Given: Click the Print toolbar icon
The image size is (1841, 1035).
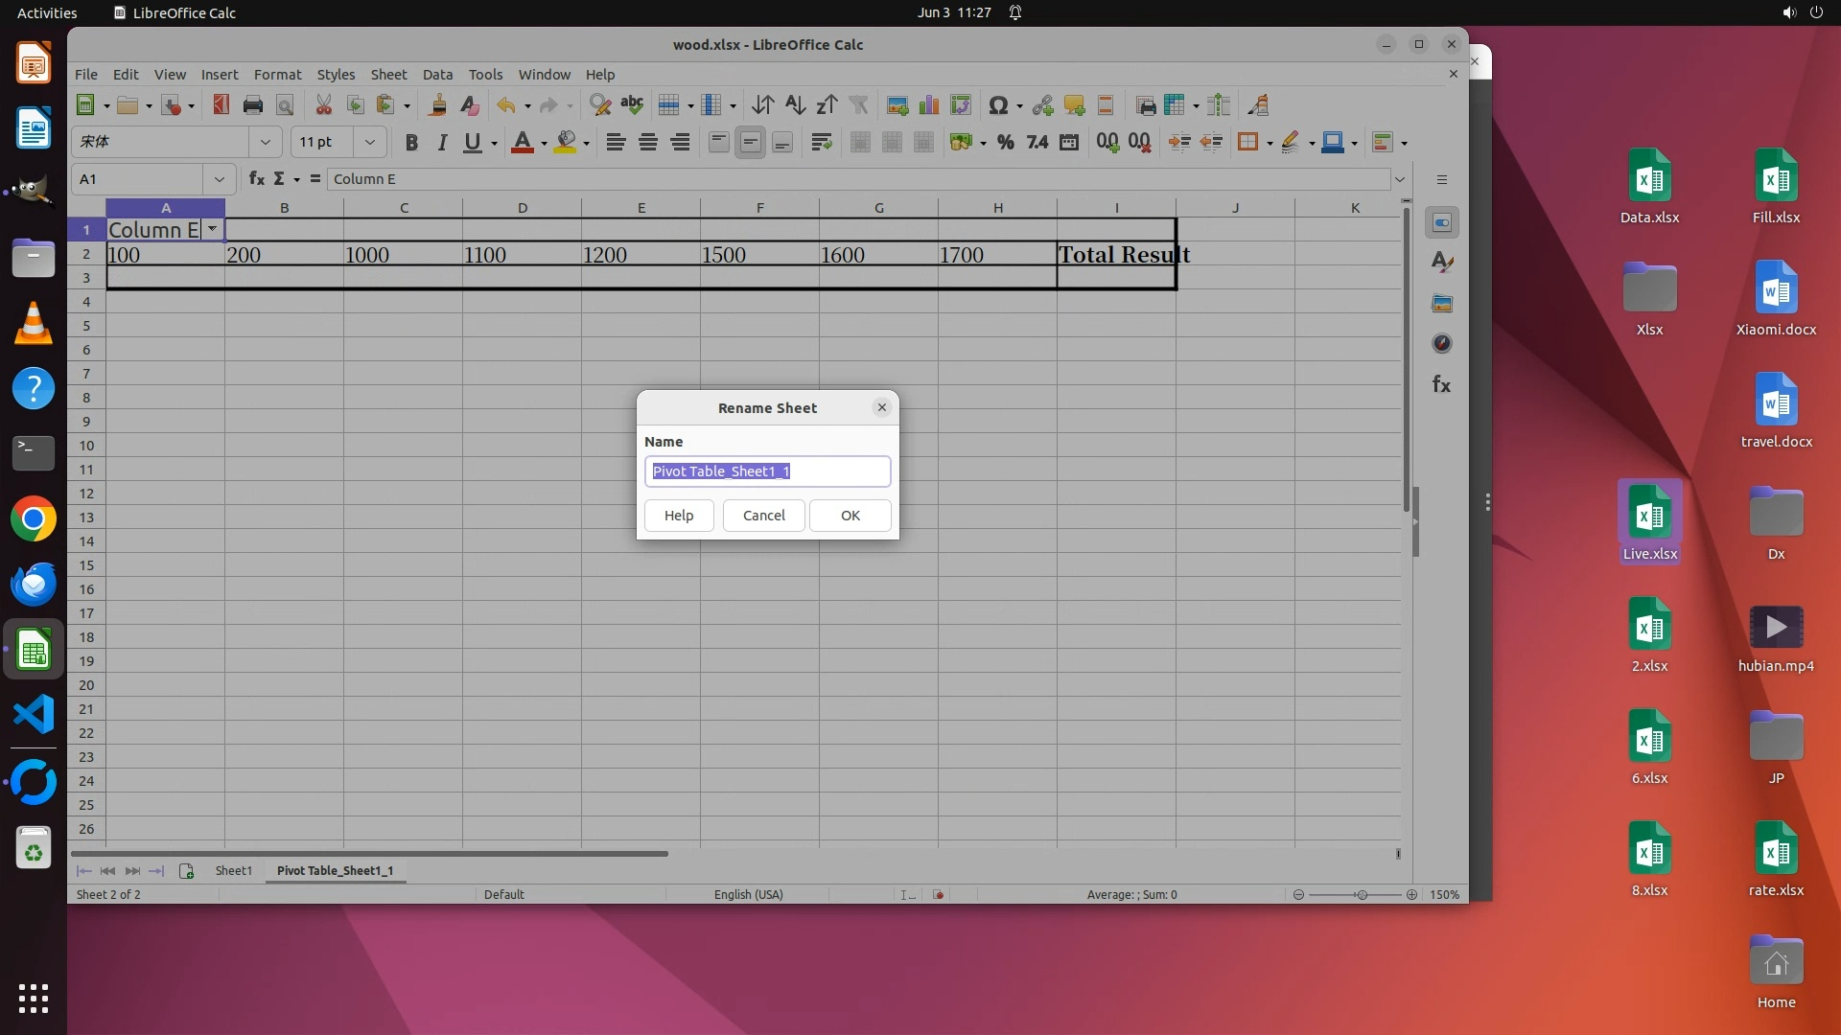Looking at the screenshot, I should pyautogui.click(x=252, y=105).
